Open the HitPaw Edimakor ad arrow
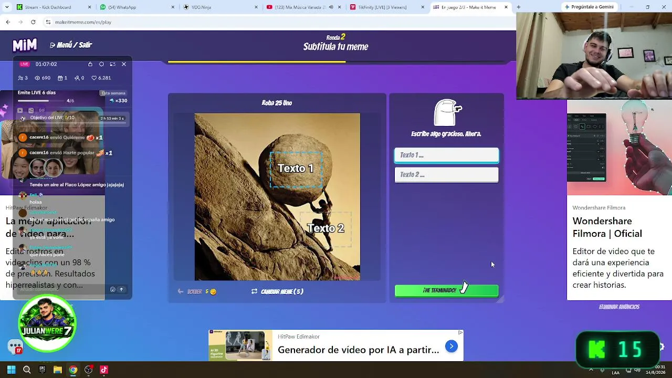The image size is (672, 378). (x=451, y=346)
